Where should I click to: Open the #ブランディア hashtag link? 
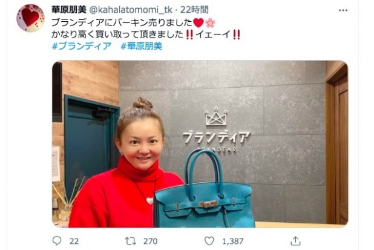pyautogui.click(x=82, y=46)
